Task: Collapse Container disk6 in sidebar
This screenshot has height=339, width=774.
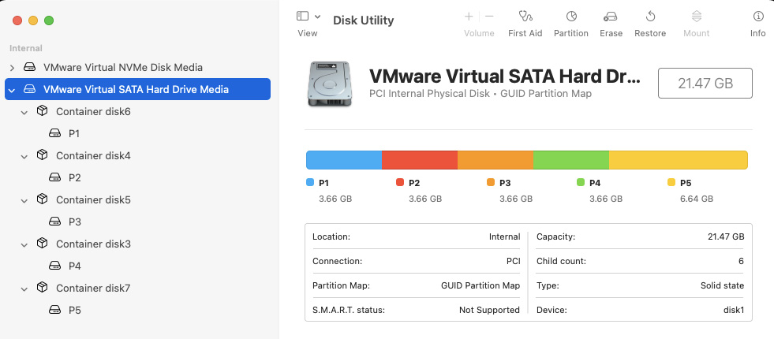Action: pyautogui.click(x=24, y=112)
